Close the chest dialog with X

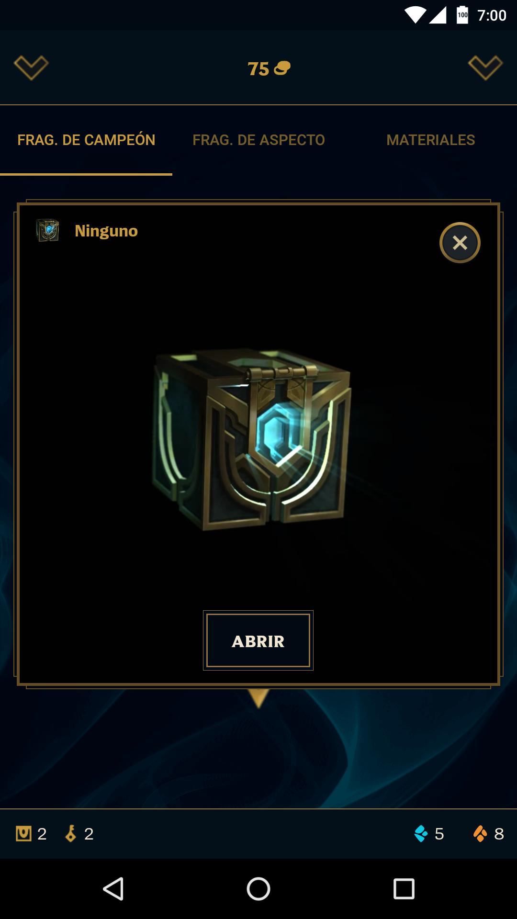(460, 243)
